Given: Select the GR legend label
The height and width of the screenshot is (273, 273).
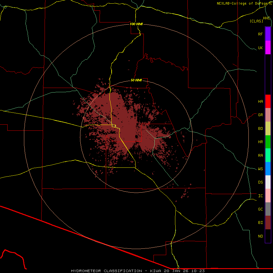Looking at the screenshot, I should 260,115.
